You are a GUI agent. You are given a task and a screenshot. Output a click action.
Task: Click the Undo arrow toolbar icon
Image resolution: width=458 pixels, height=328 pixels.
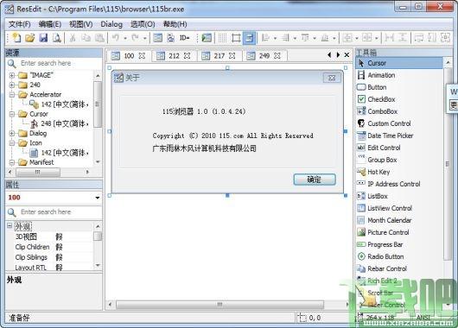tap(116, 38)
